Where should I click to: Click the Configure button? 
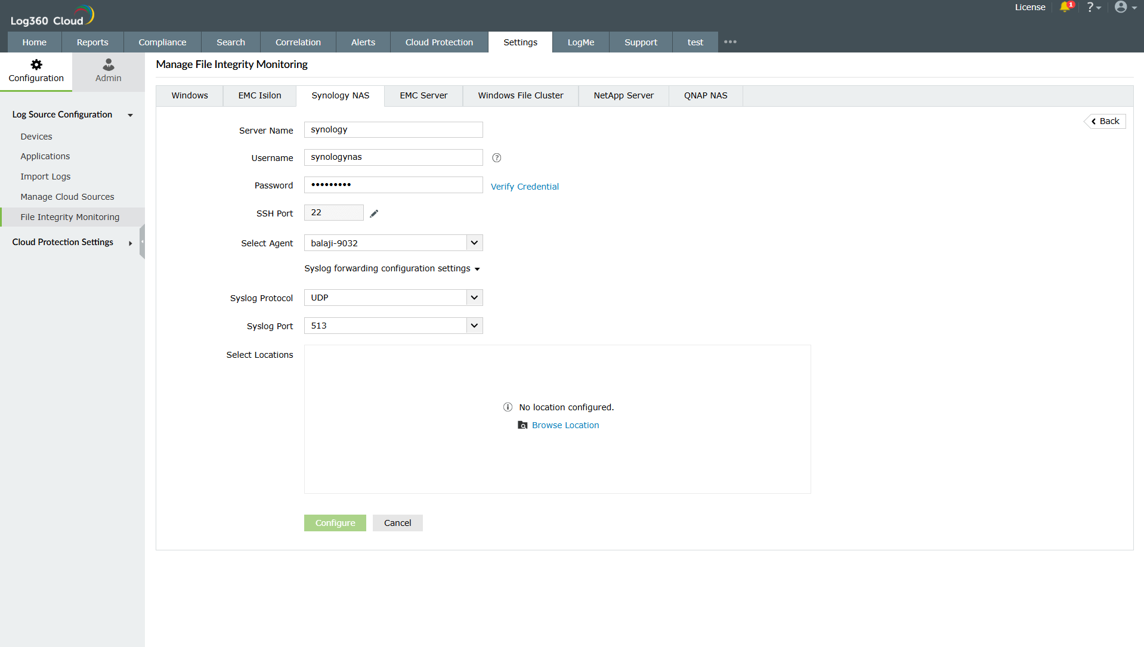[335, 522]
